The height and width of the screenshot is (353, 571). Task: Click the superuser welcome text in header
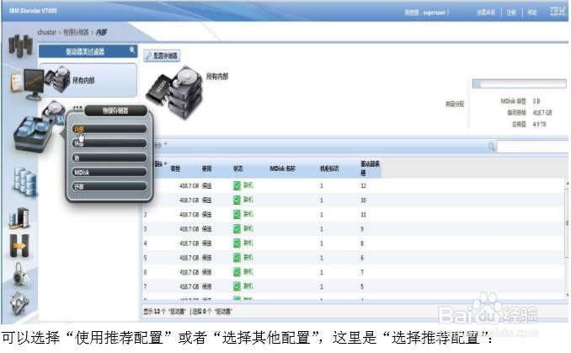point(426,13)
